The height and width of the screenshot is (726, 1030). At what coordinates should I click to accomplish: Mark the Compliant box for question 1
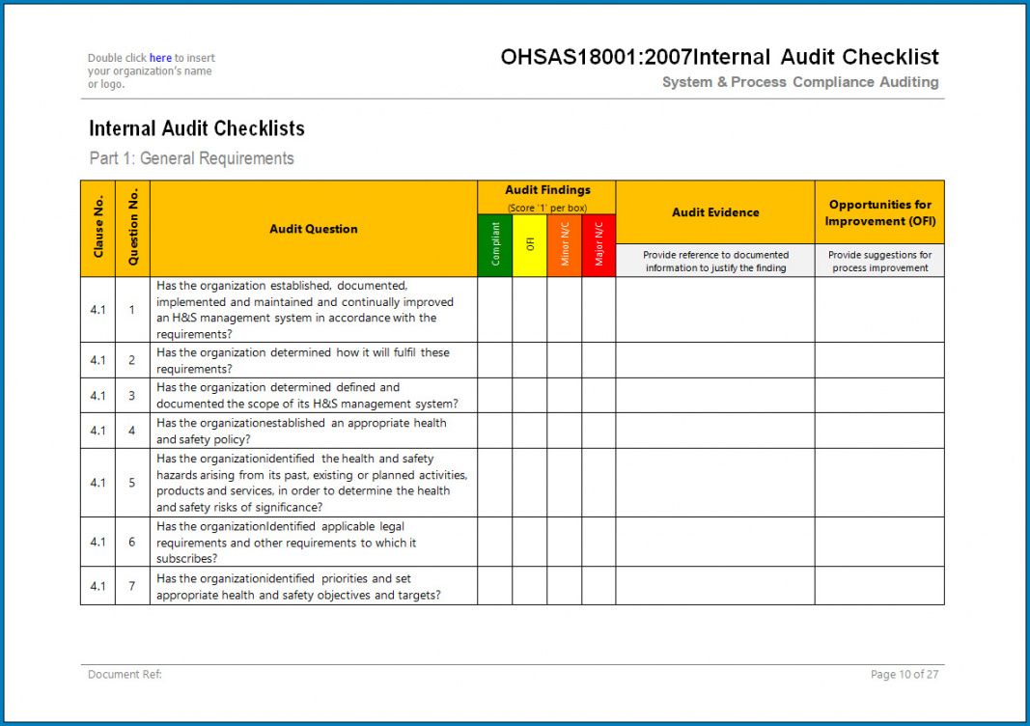pos(494,310)
